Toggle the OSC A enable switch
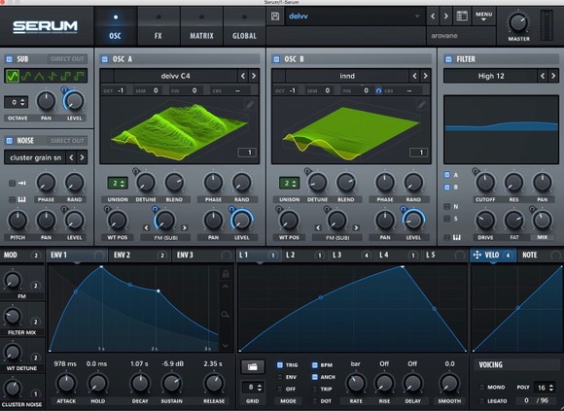This screenshot has width=564, height=411. (105, 59)
